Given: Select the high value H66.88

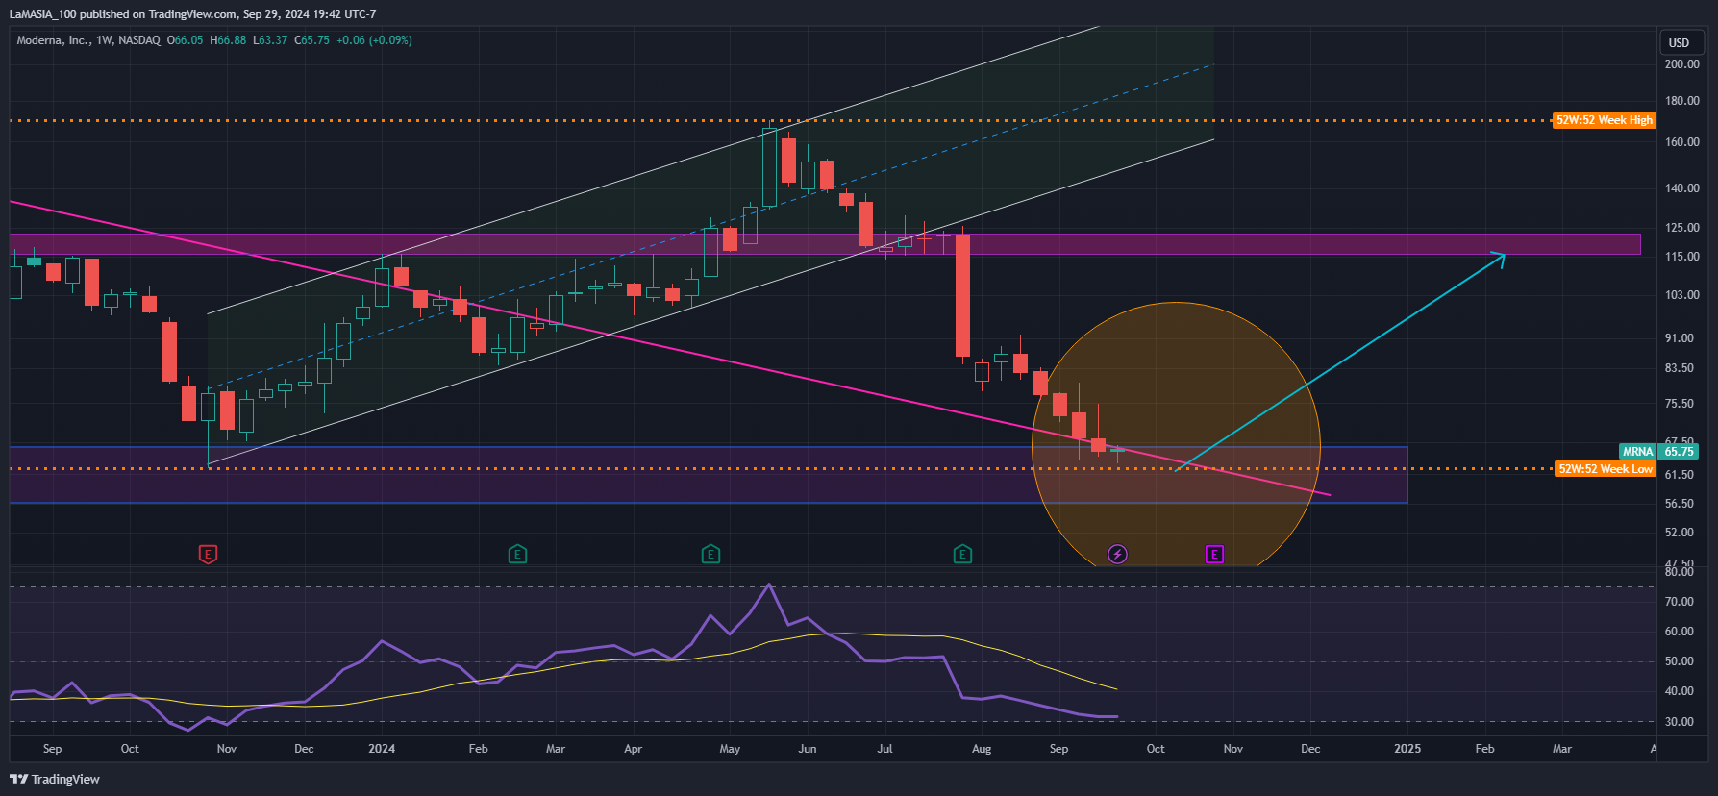Looking at the screenshot, I should (x=229, y=40).
